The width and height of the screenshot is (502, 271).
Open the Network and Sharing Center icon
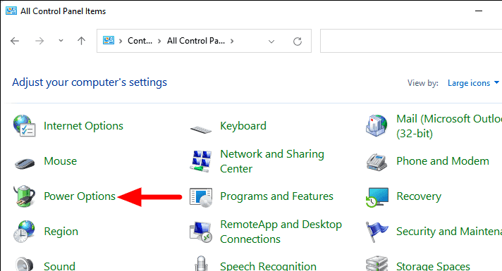(x=201, y=161)
